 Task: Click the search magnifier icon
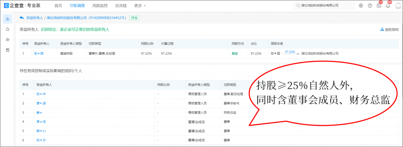[x=298, y=5]
